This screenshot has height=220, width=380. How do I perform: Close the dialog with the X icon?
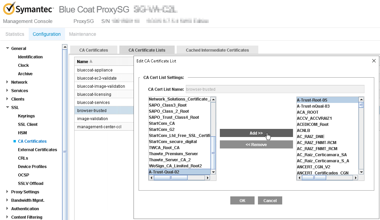(x=374, y=61)
